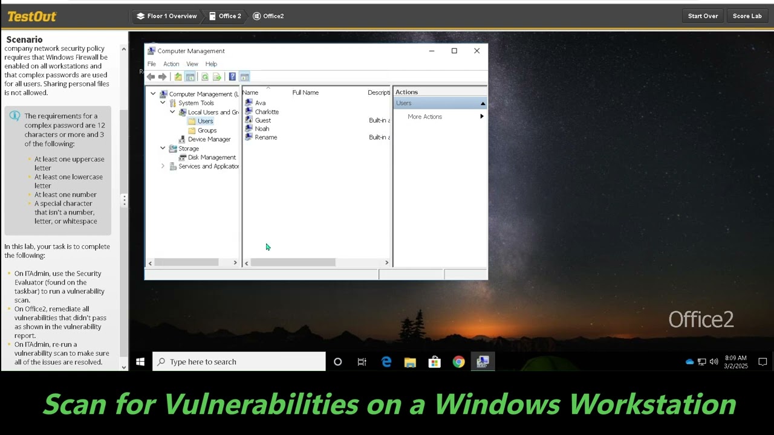Go to Office 2 breadcrumb with building icon

pyautogui.click(x=225, y=16)
